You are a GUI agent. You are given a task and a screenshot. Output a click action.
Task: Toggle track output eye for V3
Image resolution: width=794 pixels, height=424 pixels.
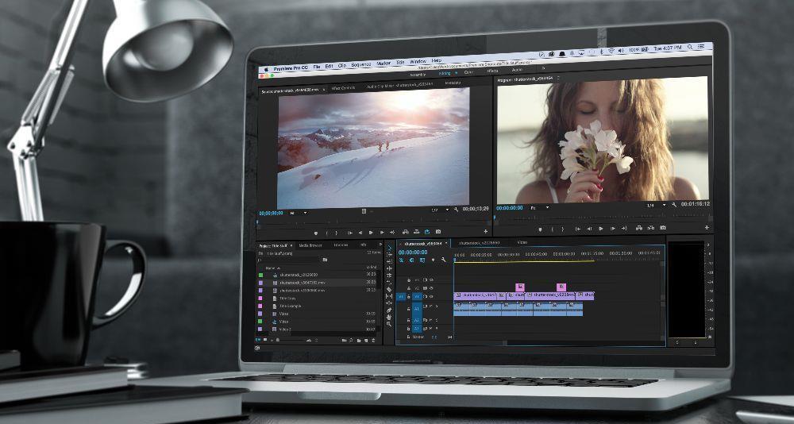click(431, 280)
